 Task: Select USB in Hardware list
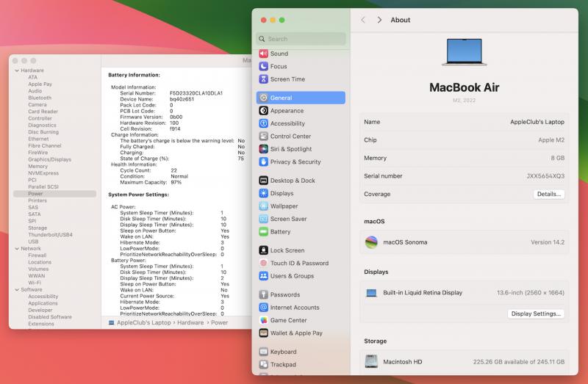coord(33,242)
